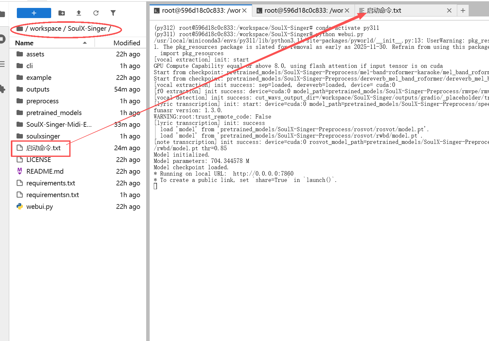Open the pretrained_models folder
This screenshot has width=489, height=341.
point(54,113)
